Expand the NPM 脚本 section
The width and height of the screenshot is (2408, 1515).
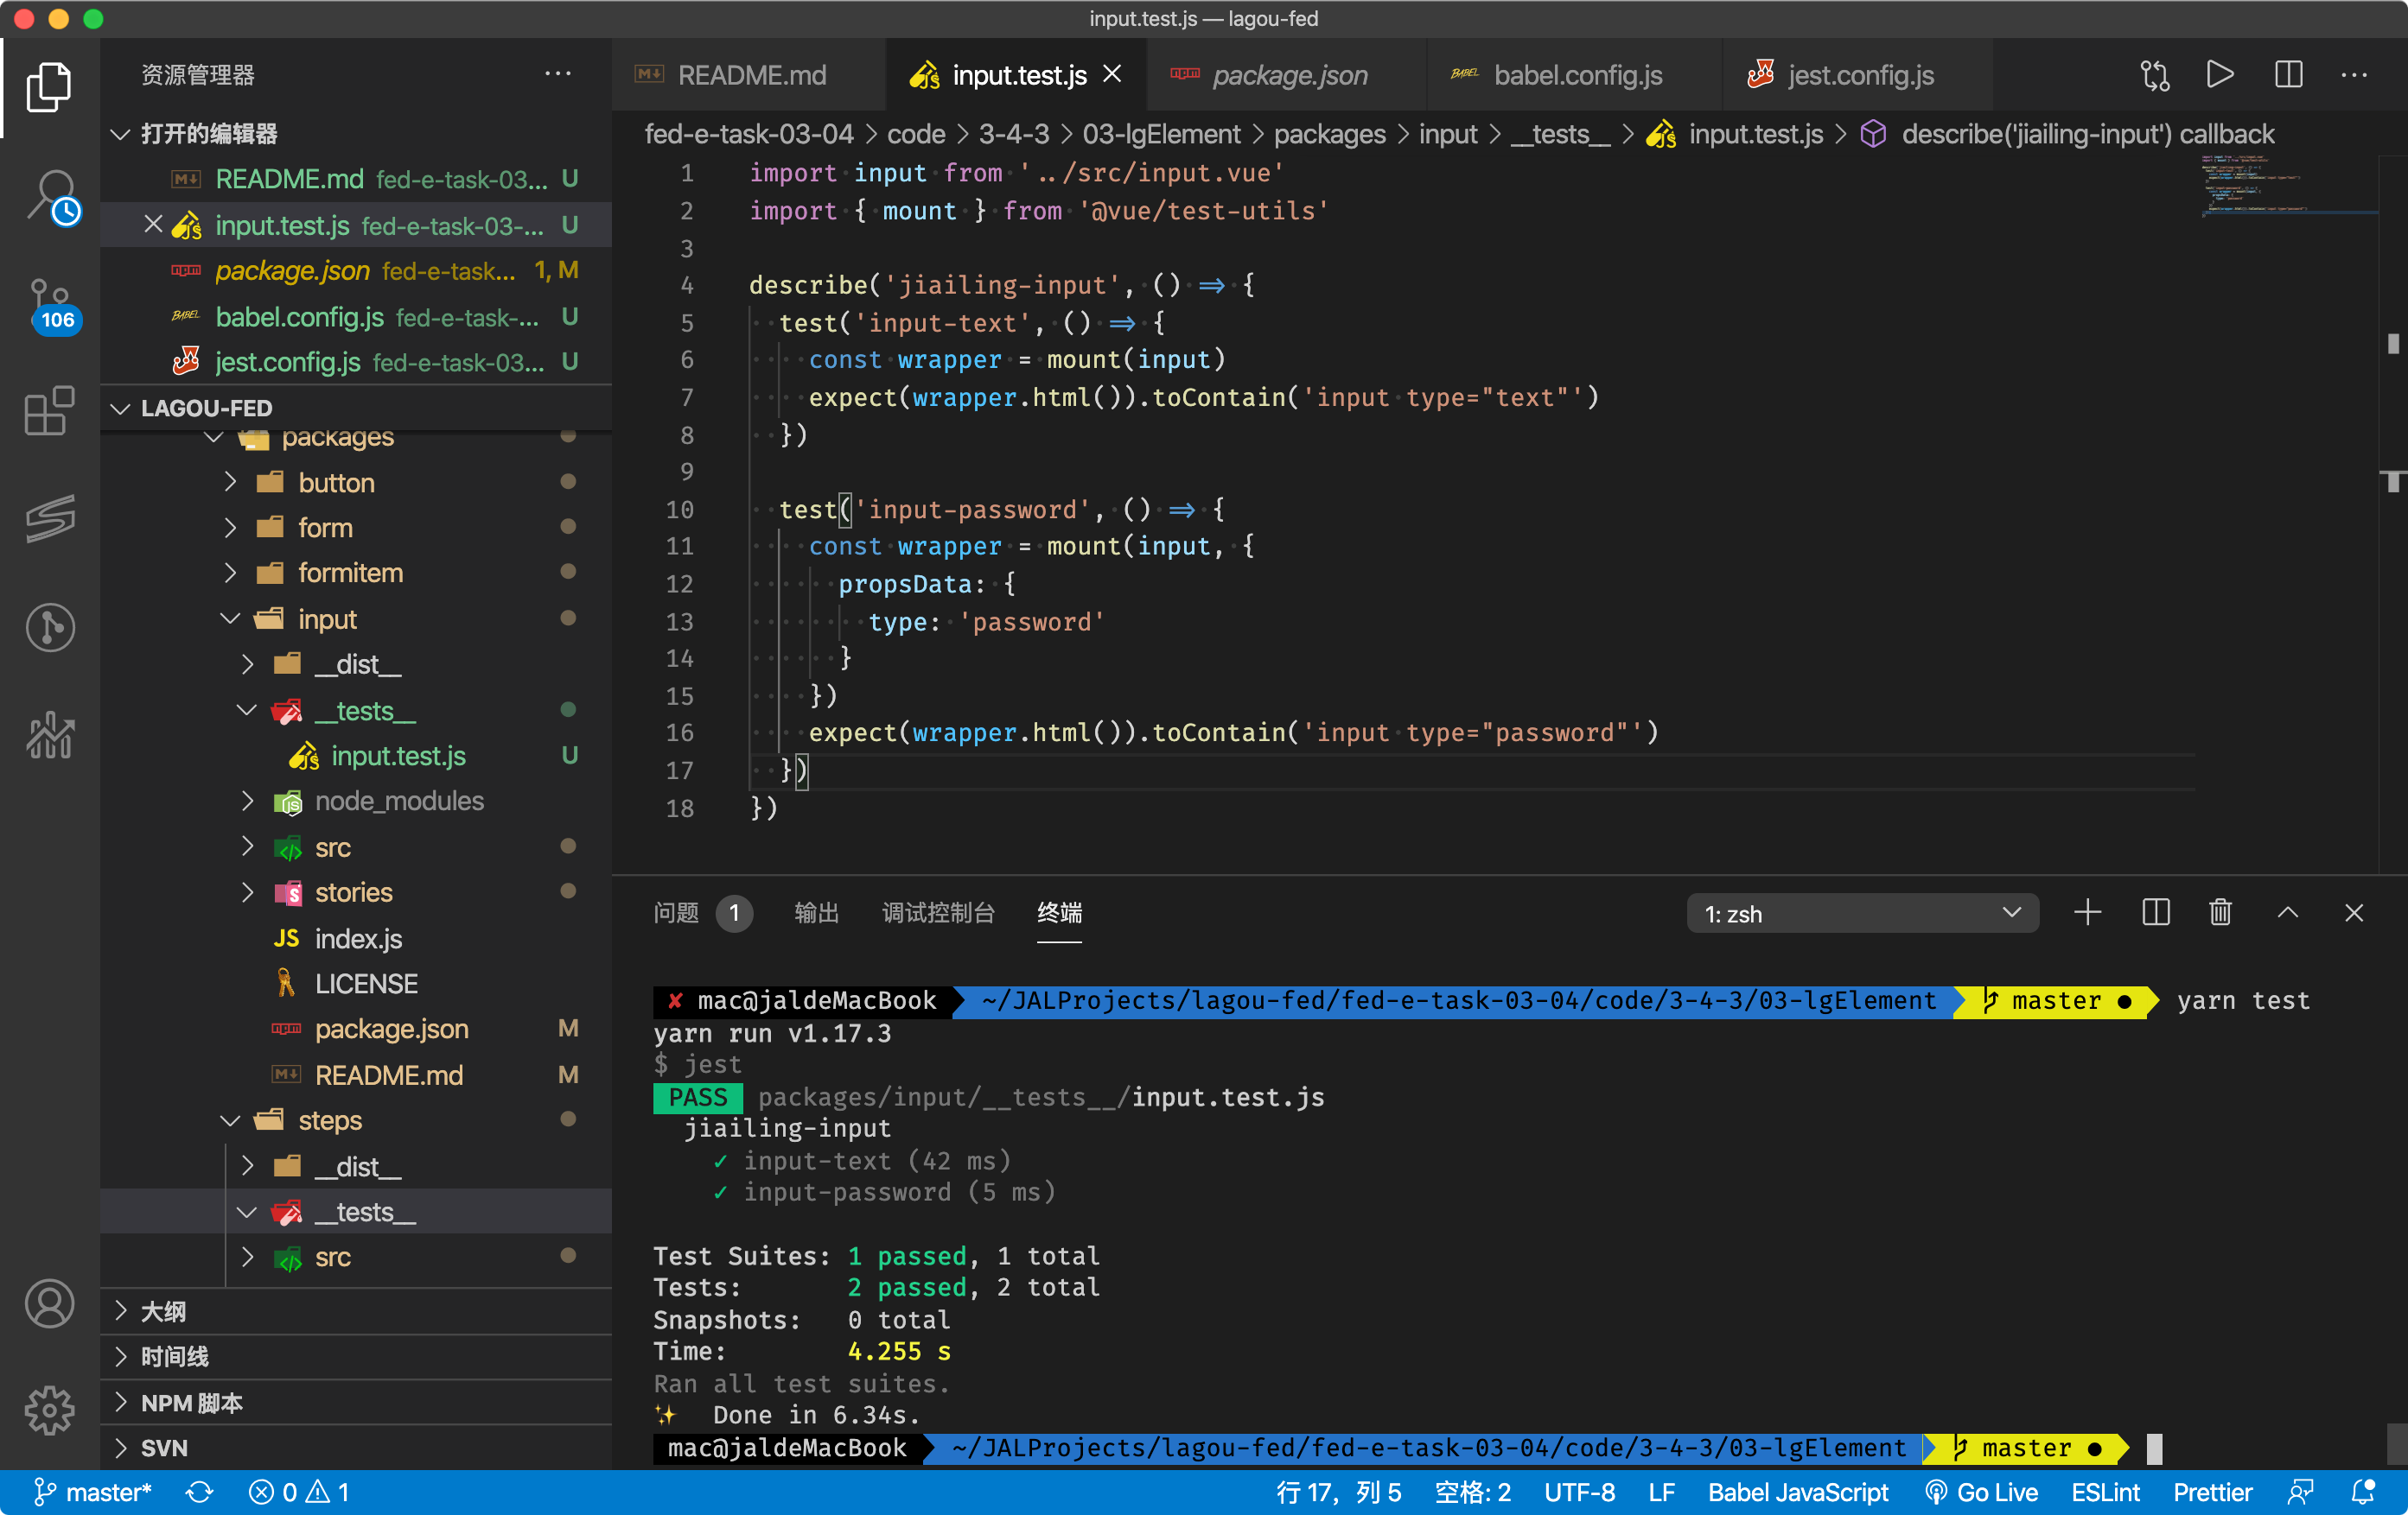click(x=192, y=1402)
